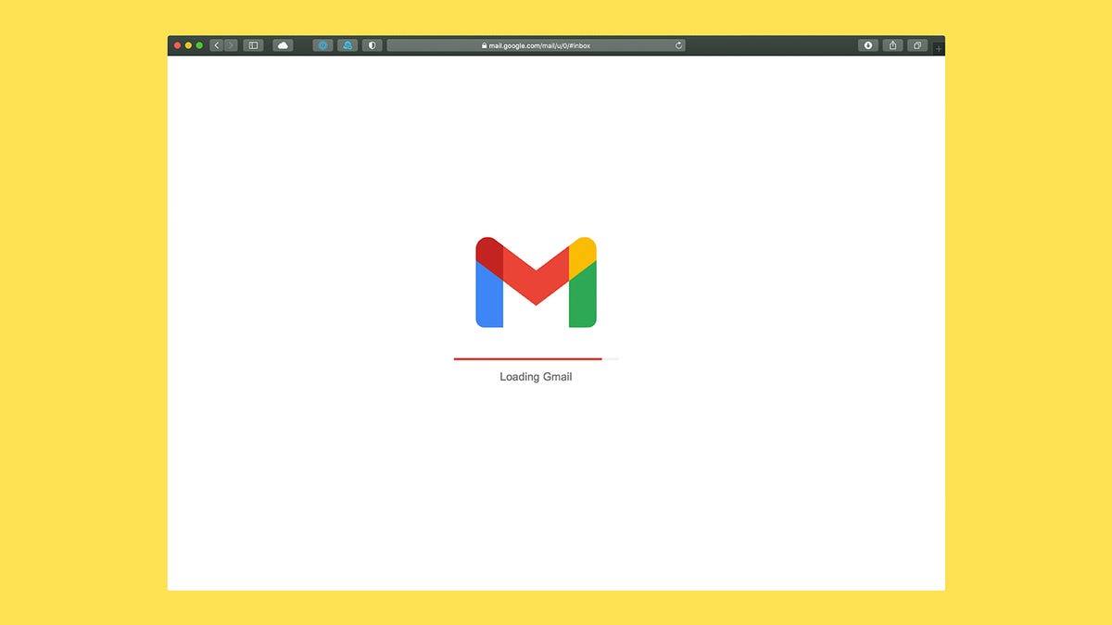This screenshot has width=1112, height=625.
Task: Close the window with red button
Action: (x=178, y=45)
